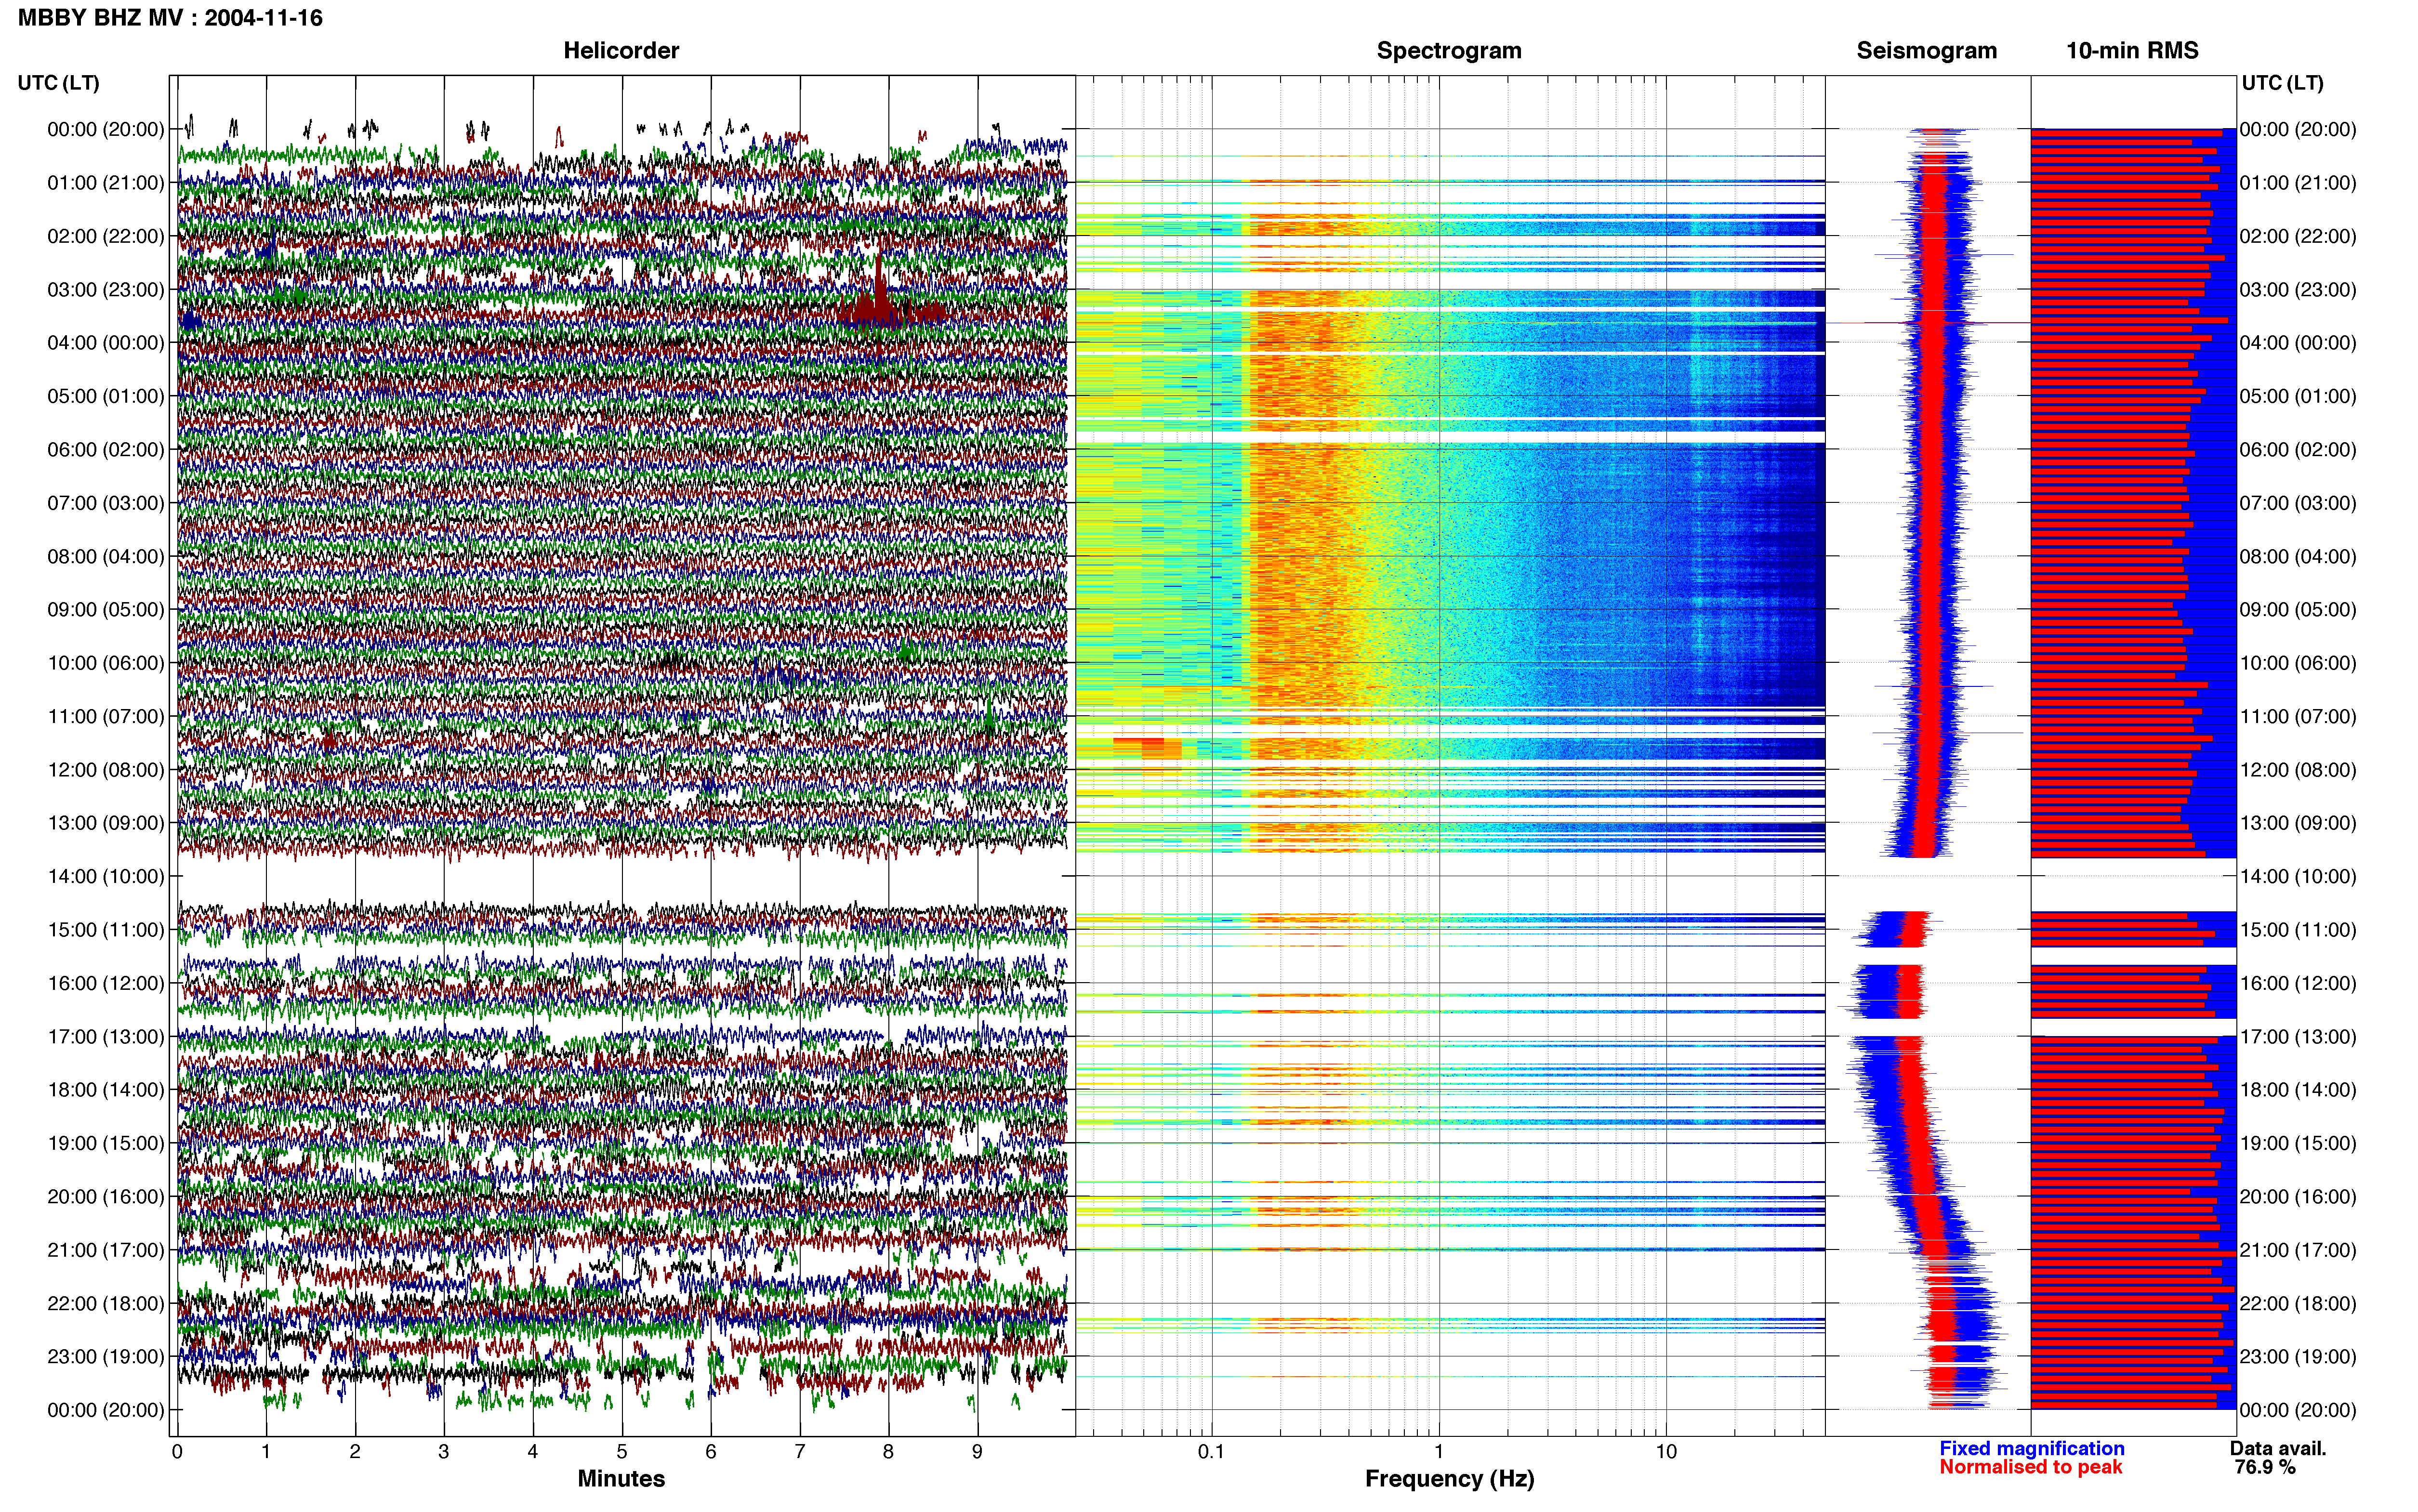Screen dimensions: 2418x1512
Task: Click the 'Spectrogram' panel heading
Action: (1449, 51)
